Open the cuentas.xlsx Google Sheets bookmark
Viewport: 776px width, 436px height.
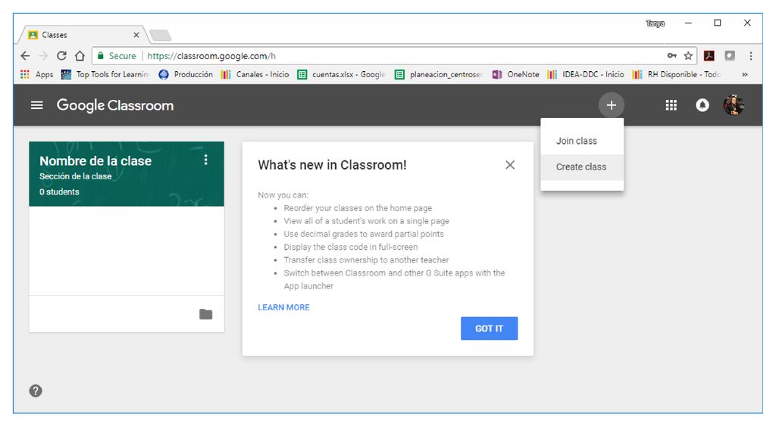tap(341, 75)
